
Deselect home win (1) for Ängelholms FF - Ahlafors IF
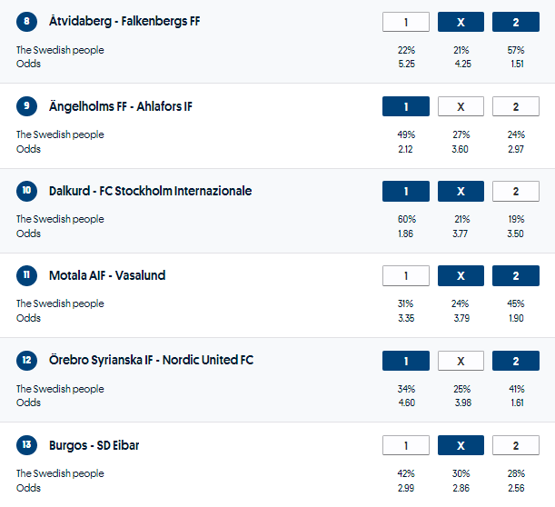click(x=405, y=106)
